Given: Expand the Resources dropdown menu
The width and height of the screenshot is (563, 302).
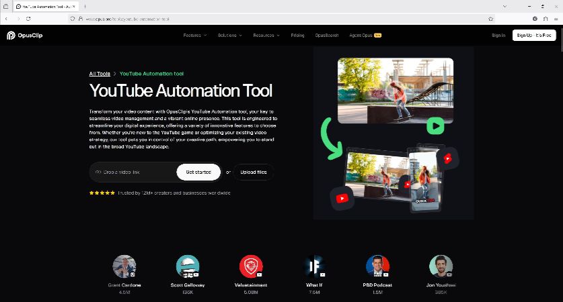Looking at the screenshot, I should pos(266,35).
